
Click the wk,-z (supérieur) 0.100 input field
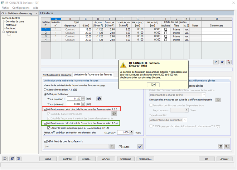[x=74, y=99]
